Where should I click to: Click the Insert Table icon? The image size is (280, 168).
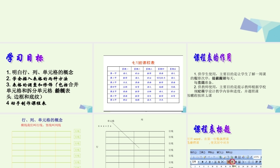pos(228,157)
